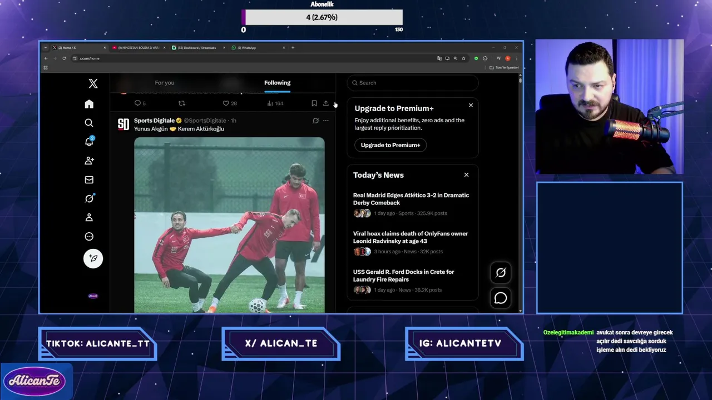Click the repost icon on the top post
Image resolution: width=712 pixels, height=400 pixels.
[x=181, y=103]
